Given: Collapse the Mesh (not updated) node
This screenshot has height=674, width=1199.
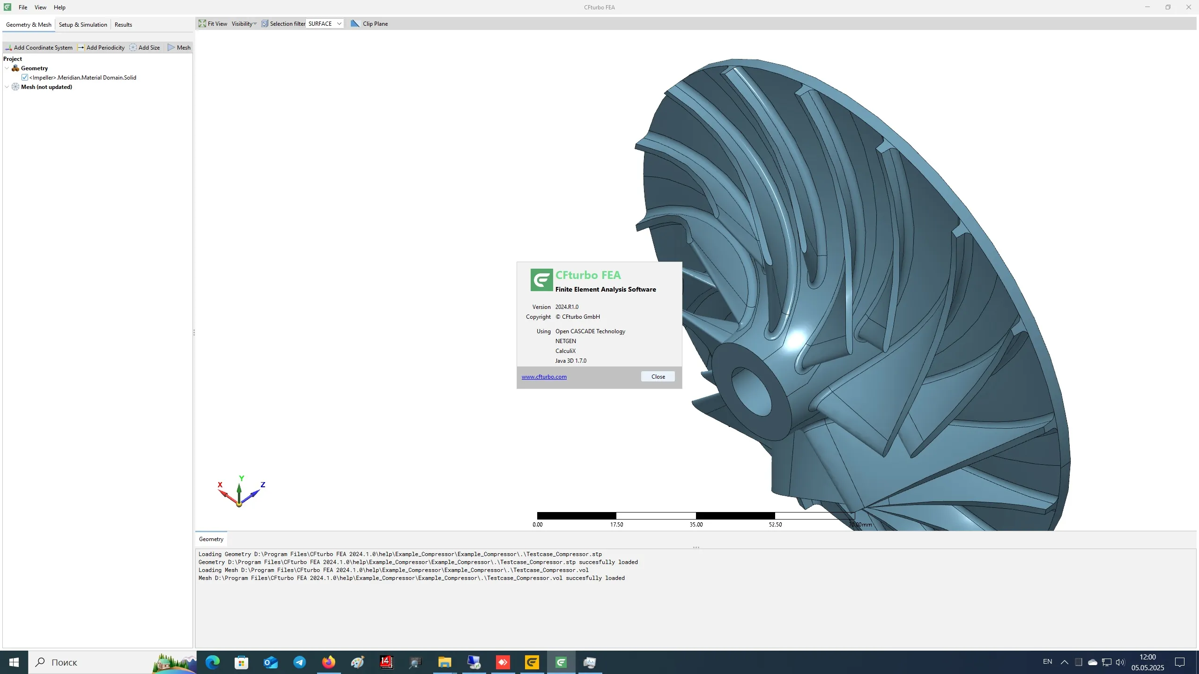Looking at the screenshot, I should (7, 87).
